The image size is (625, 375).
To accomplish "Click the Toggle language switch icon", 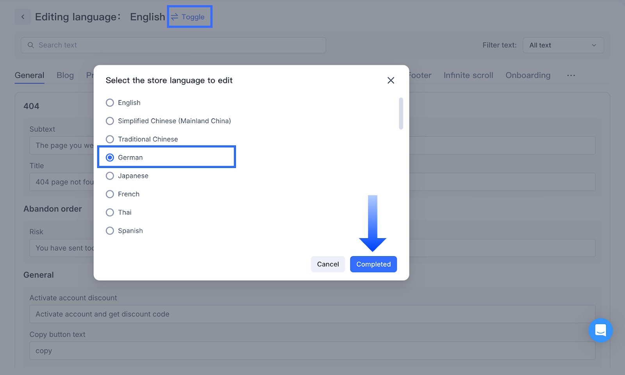I will [175, 17].
